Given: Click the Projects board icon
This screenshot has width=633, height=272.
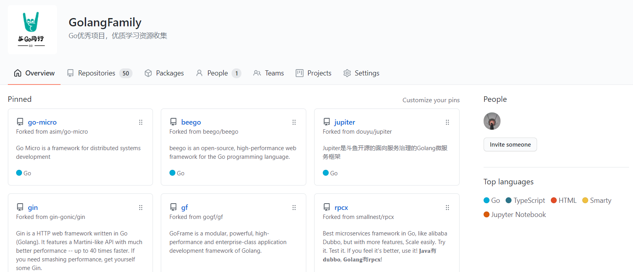Looking at the screenshot, I should (300, 73).
